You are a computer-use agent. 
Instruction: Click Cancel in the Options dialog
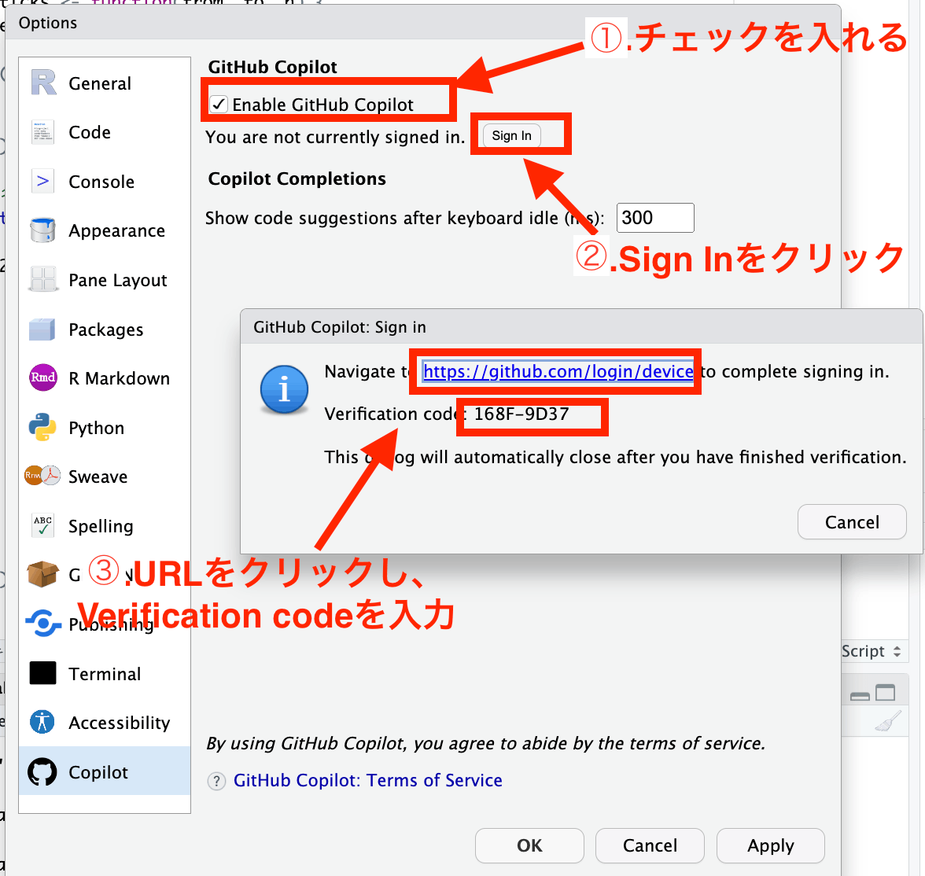(x=650, y=845)
